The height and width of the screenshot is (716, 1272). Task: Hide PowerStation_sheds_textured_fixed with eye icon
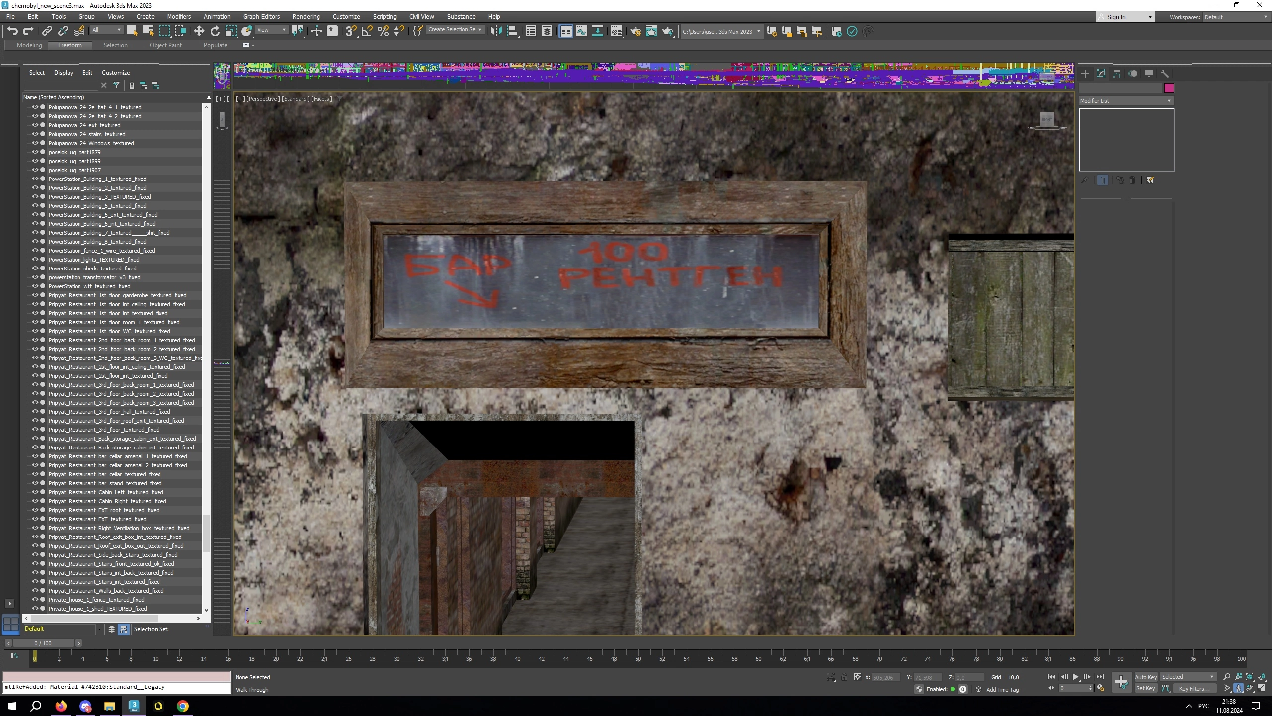(35, 268)
